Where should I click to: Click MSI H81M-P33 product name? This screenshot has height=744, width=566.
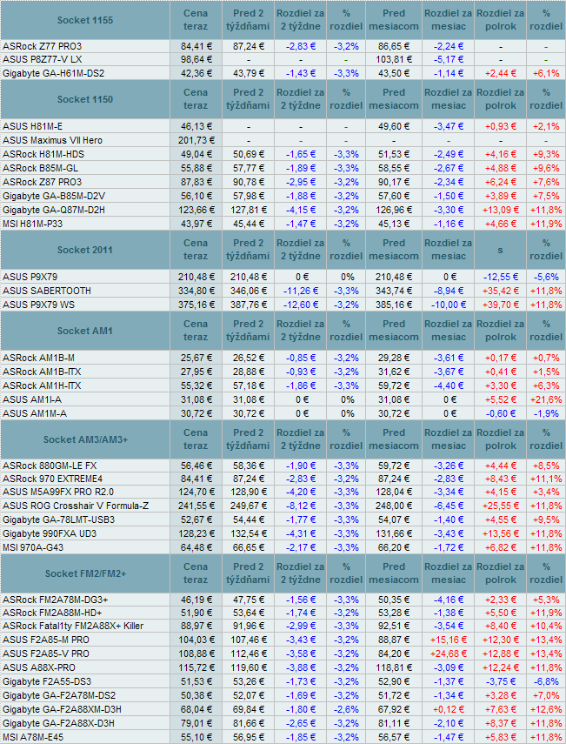tap(32, 224)
